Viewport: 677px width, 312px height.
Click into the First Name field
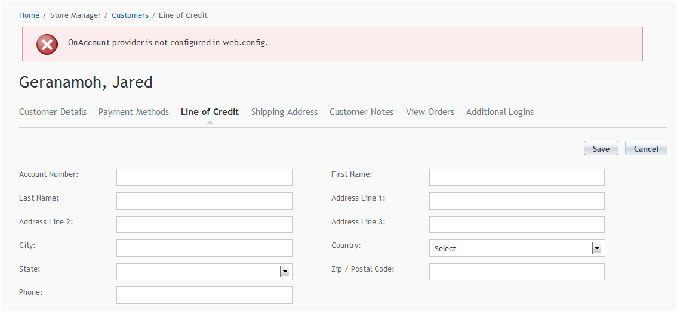pyautogui.click(x=516, y=177)
